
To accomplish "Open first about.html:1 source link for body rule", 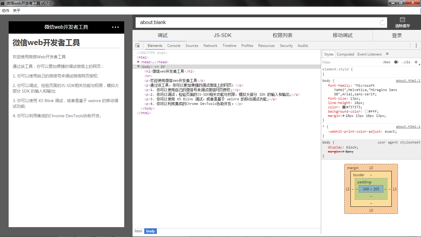I will click(408, 81).
